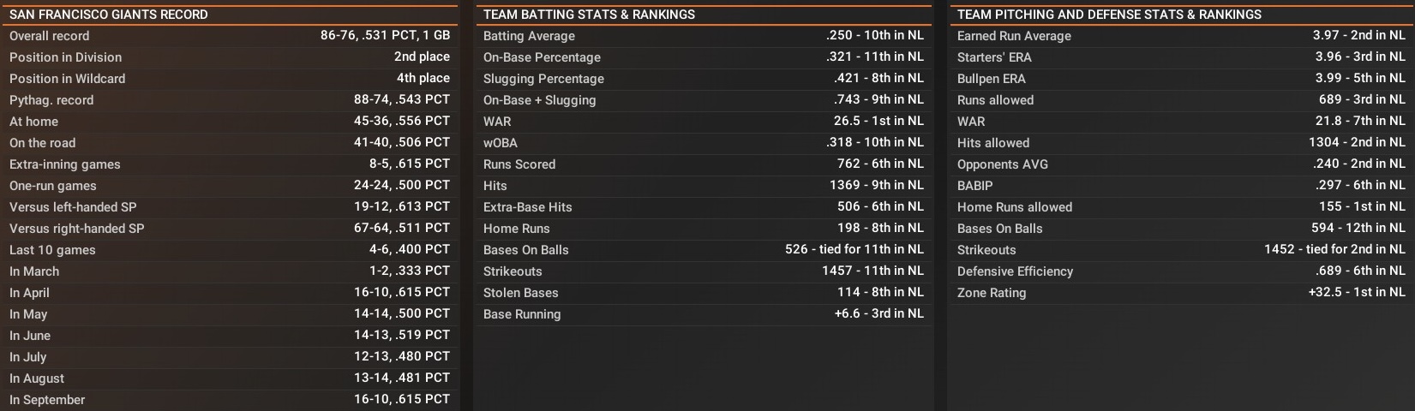Click the Earned Run Average label

point(1014,36)
